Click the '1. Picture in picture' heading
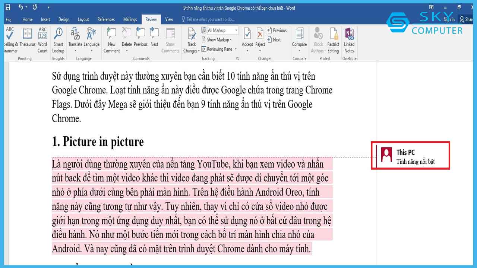The width and height of the screenshot is (477, 268). coord(98,142)
